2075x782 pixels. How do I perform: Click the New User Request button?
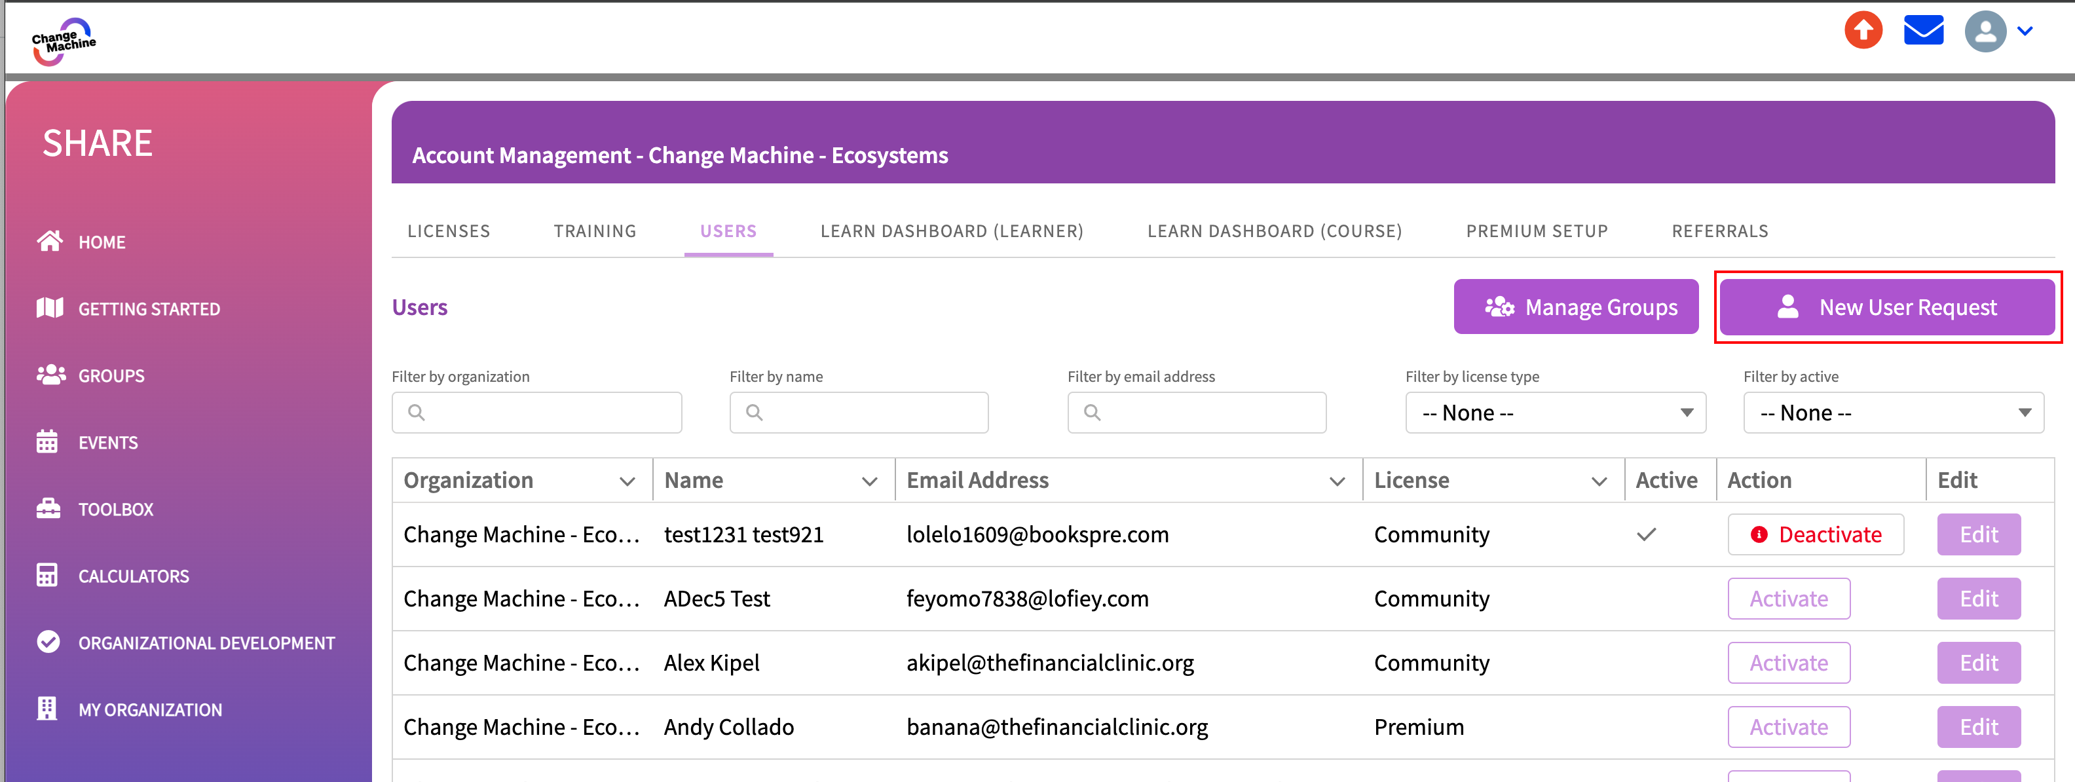pos(1886,308)
